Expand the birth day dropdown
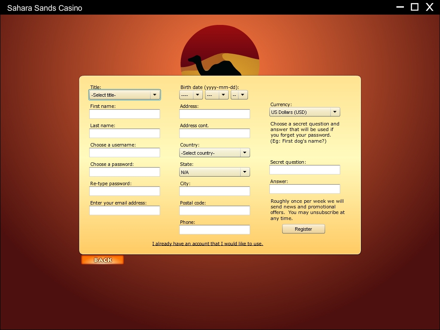The width and height of the screenshot is (440, 330). pyautogui.click(x=239, y=95)
